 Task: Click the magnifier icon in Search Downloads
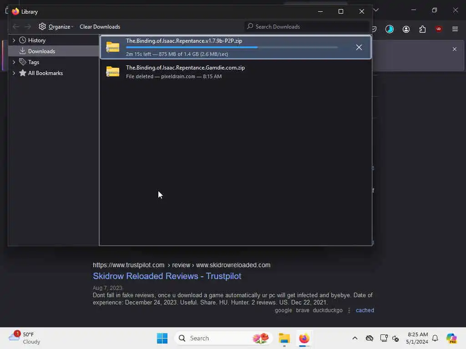(x=250, y=26)
